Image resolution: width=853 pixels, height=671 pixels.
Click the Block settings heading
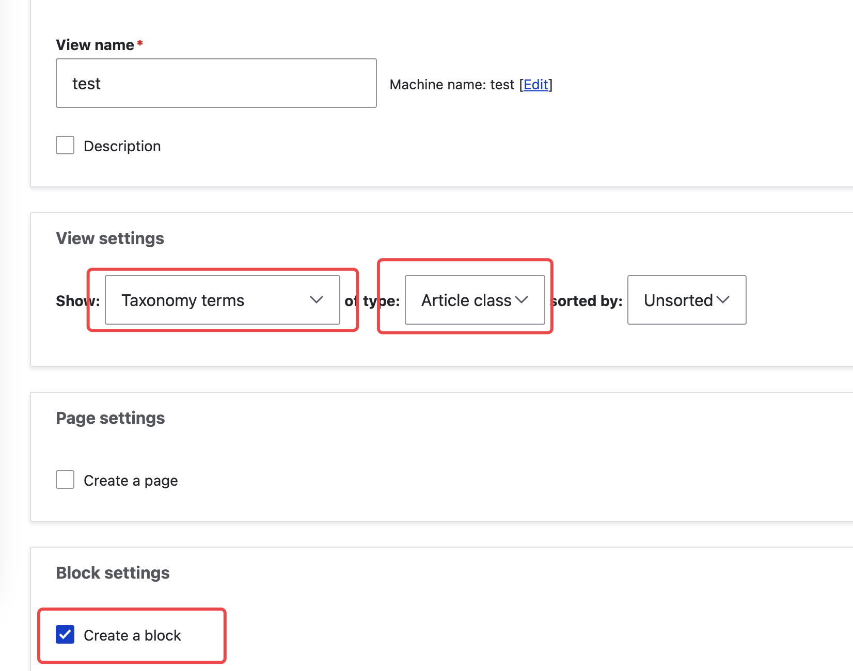pyautogui.click(x=113, y=572)
